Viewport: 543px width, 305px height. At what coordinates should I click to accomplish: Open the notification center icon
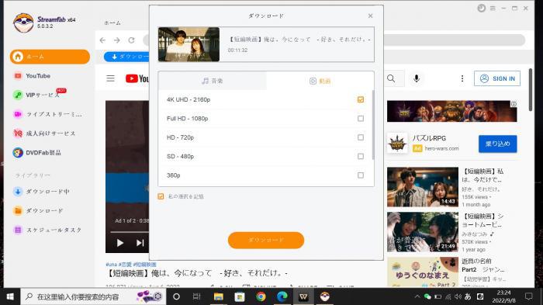(x=528, y=296)
